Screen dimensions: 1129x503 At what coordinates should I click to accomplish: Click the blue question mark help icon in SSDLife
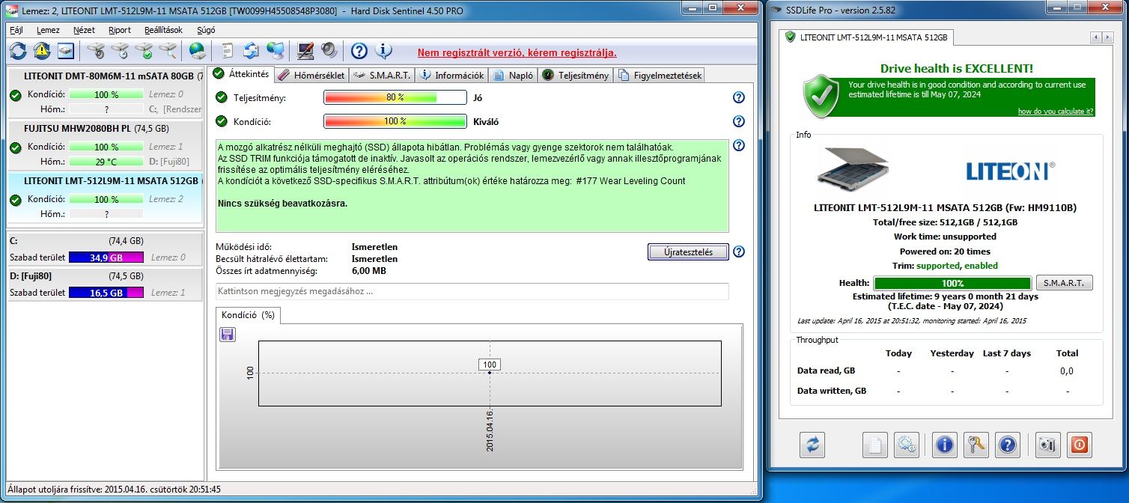1008,445
